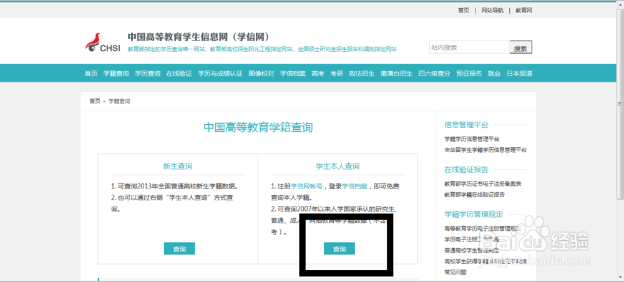Screen dimensions: 624x282
Task: Click the 中国高等教育学籍查询 page title
Action: coord(258,128)
